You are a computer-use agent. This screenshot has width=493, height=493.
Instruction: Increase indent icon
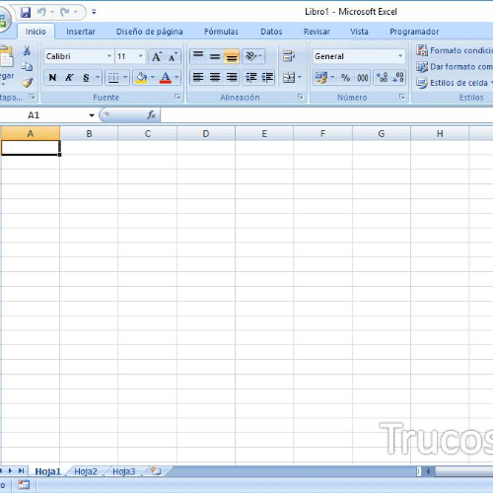pos(267,78)
